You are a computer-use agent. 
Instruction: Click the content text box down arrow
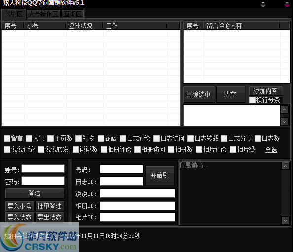(285, 122)
